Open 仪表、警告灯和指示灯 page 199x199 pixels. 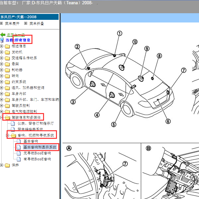point(36,123)
